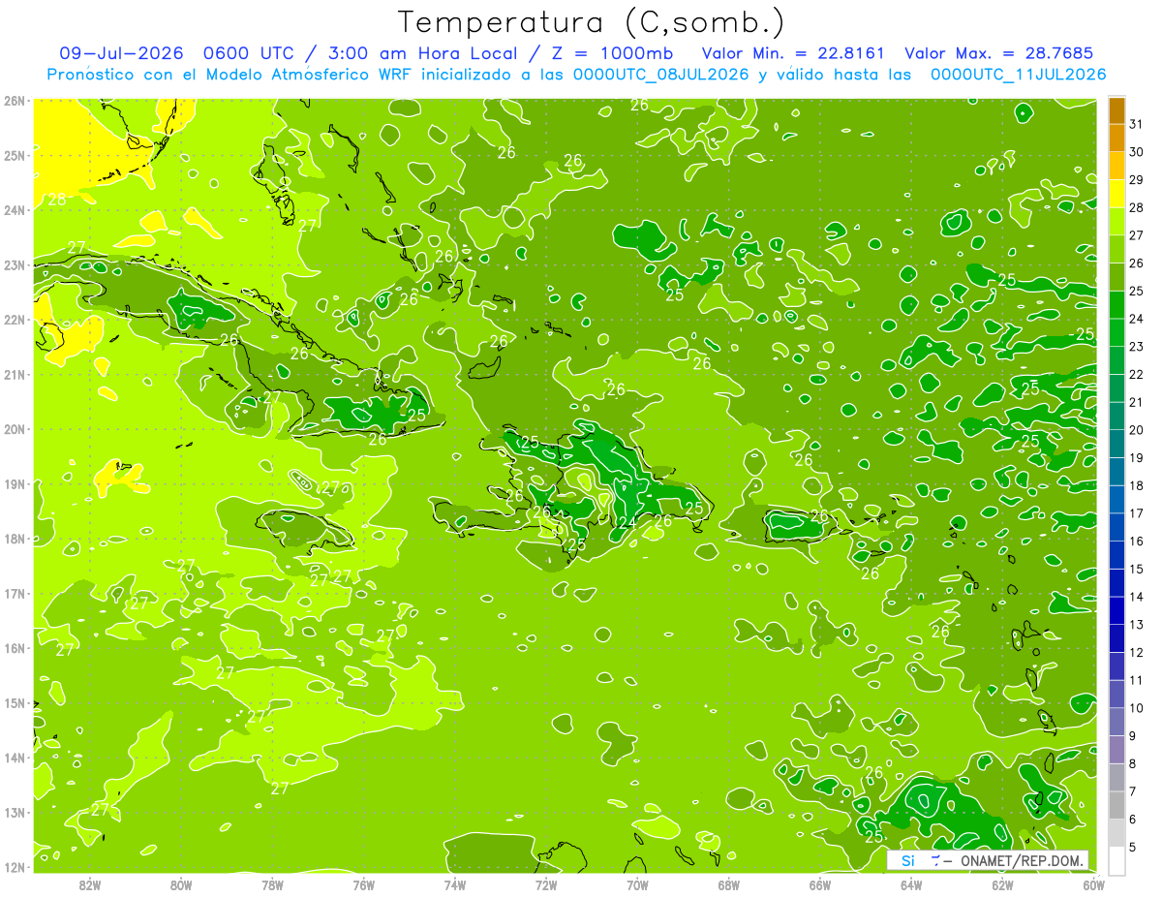Click the "17N" latitude axis label
Viewport: 1162px width, 898px height.
pyautogui.click(x=15, y=593)
